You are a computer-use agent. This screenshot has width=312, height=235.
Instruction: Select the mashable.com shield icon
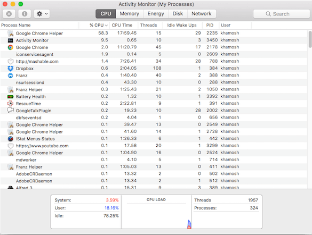click(10, 62)
